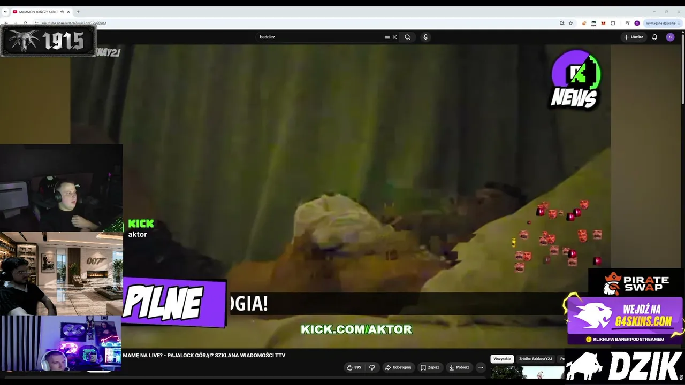Image resolution: width=685 pixels, height=385 pixels.
Task: Open the YouTube account avatar menu
Action: (670, 37)
